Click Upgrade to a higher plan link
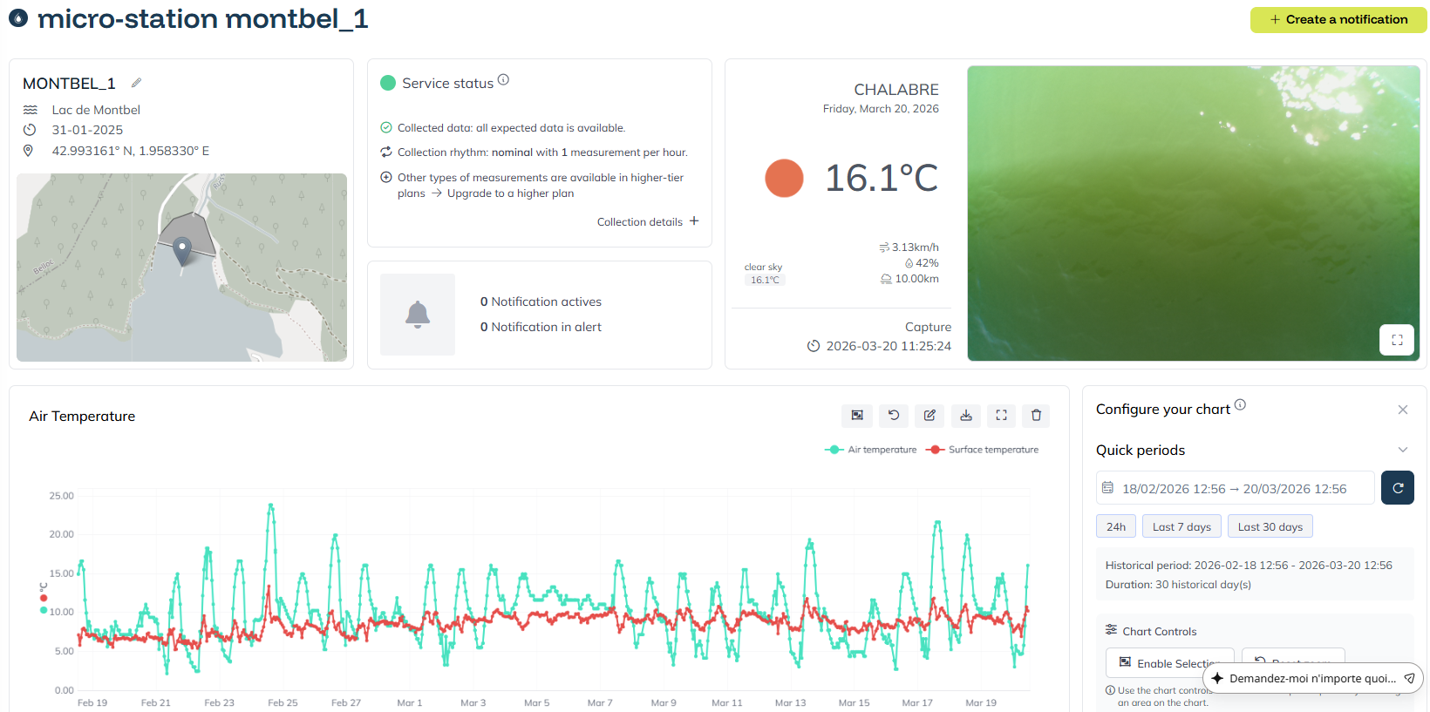 pos(510,193)
